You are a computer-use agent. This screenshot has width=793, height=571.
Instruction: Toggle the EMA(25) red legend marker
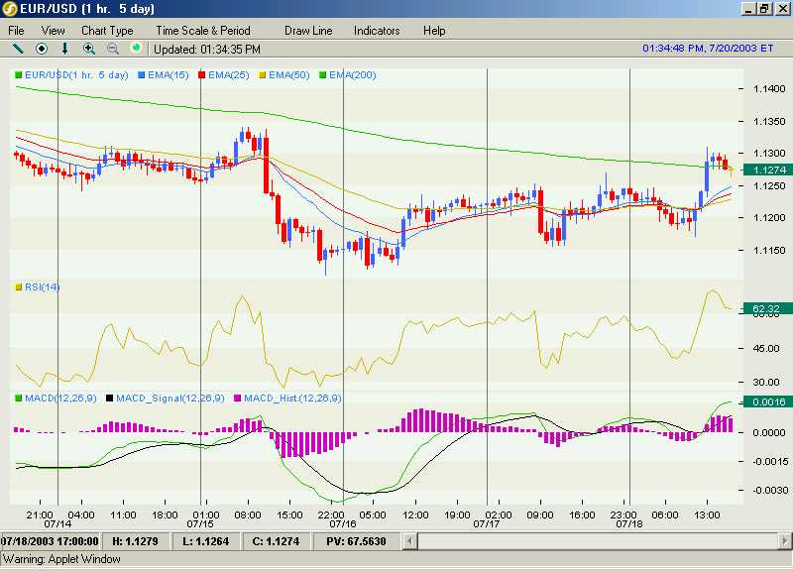(202, 75)
